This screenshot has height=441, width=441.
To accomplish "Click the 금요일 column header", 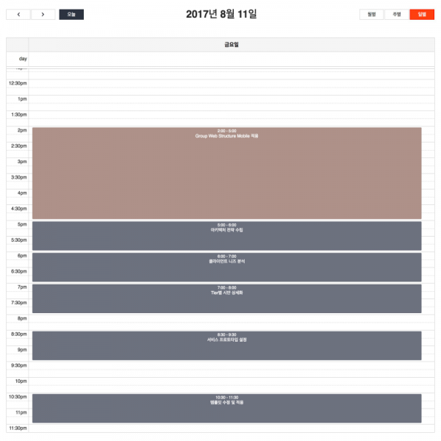I will pyautogui.click(x=232, y=45).
